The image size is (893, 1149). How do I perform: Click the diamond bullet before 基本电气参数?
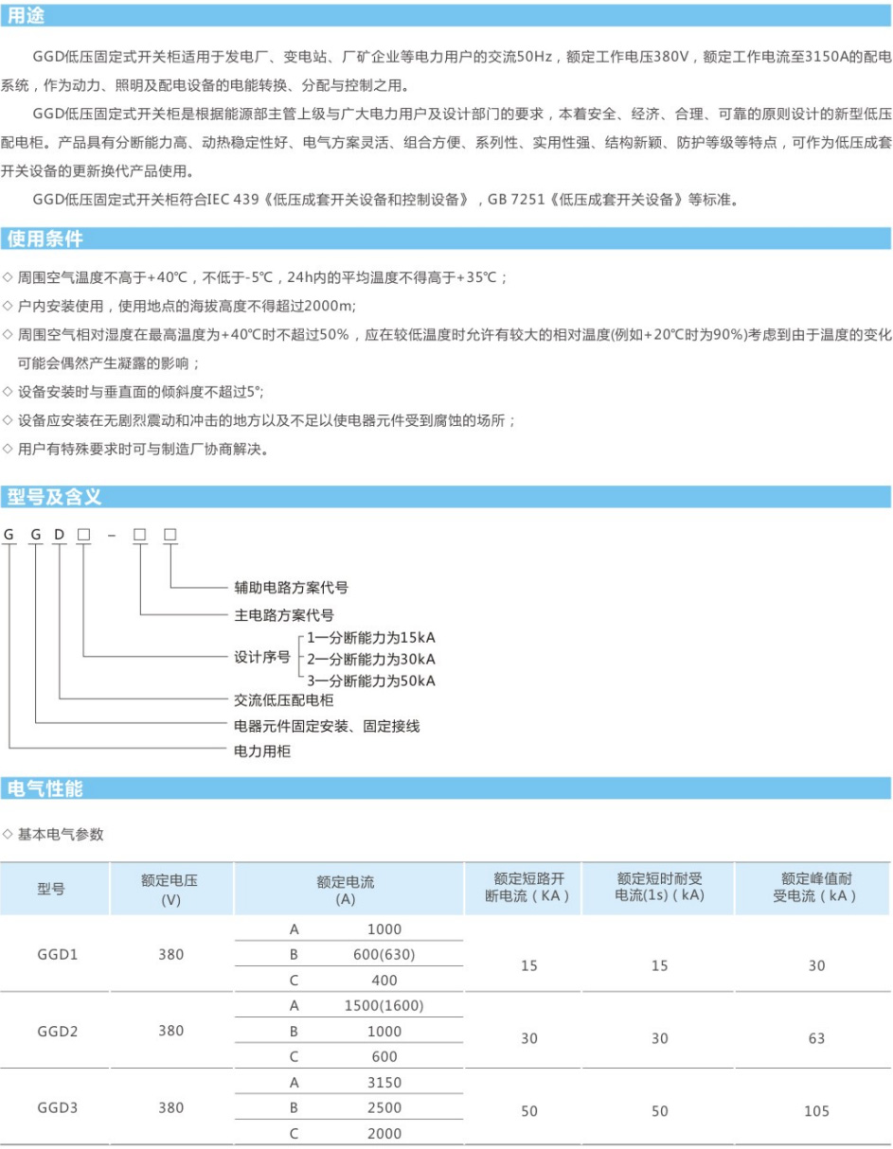[8, 834]
